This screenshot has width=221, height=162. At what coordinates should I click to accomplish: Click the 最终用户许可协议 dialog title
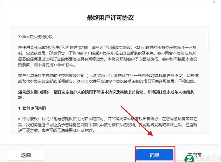pyautogui.click(x=110, y=18)
